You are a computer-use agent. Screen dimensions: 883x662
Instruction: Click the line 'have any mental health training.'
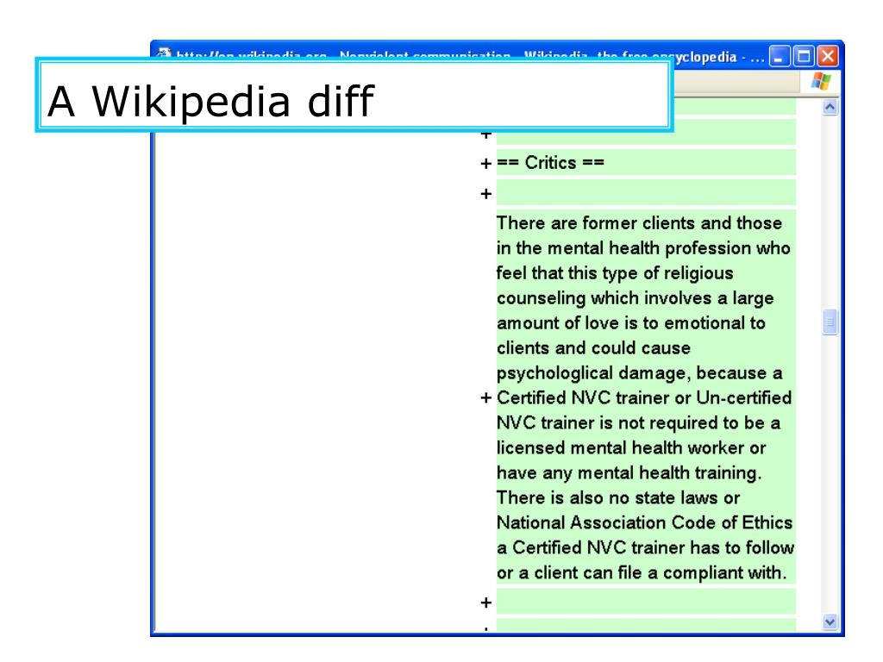(x=629, y=473)
